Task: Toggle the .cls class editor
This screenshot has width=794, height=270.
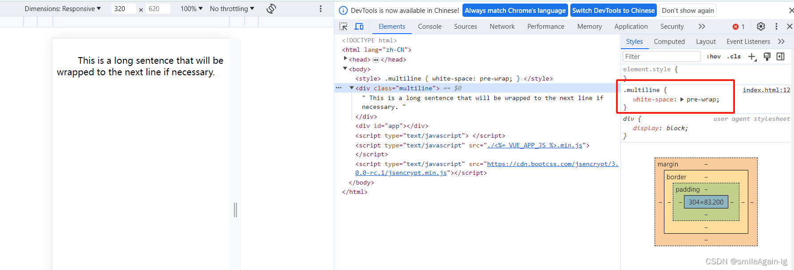Action: [x=734, y=57]
